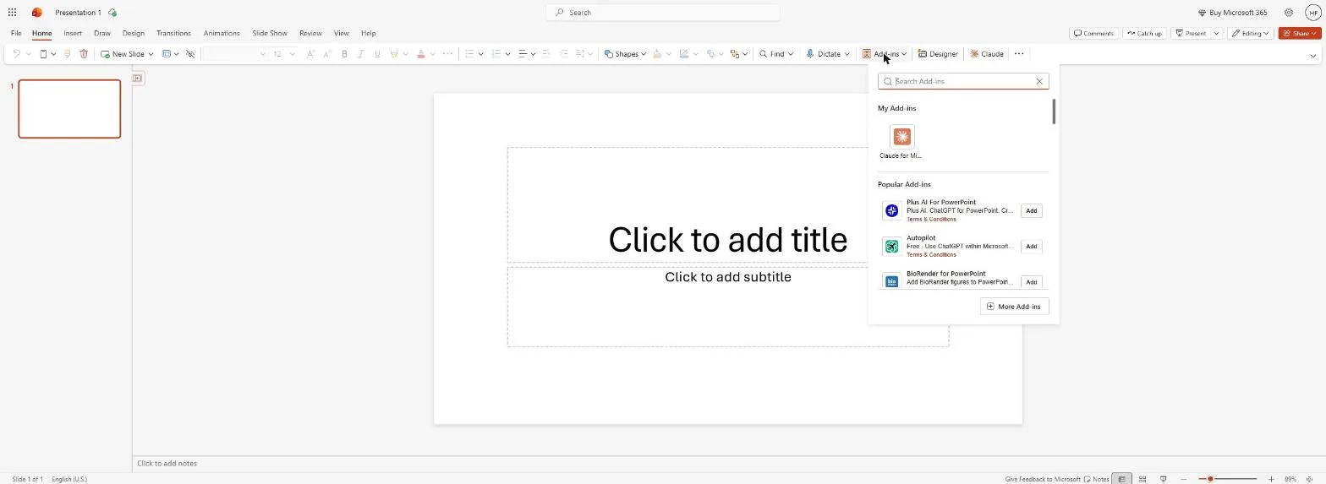
Task: Start Slide Show from status bar icon
Action: pos(1163,479)
